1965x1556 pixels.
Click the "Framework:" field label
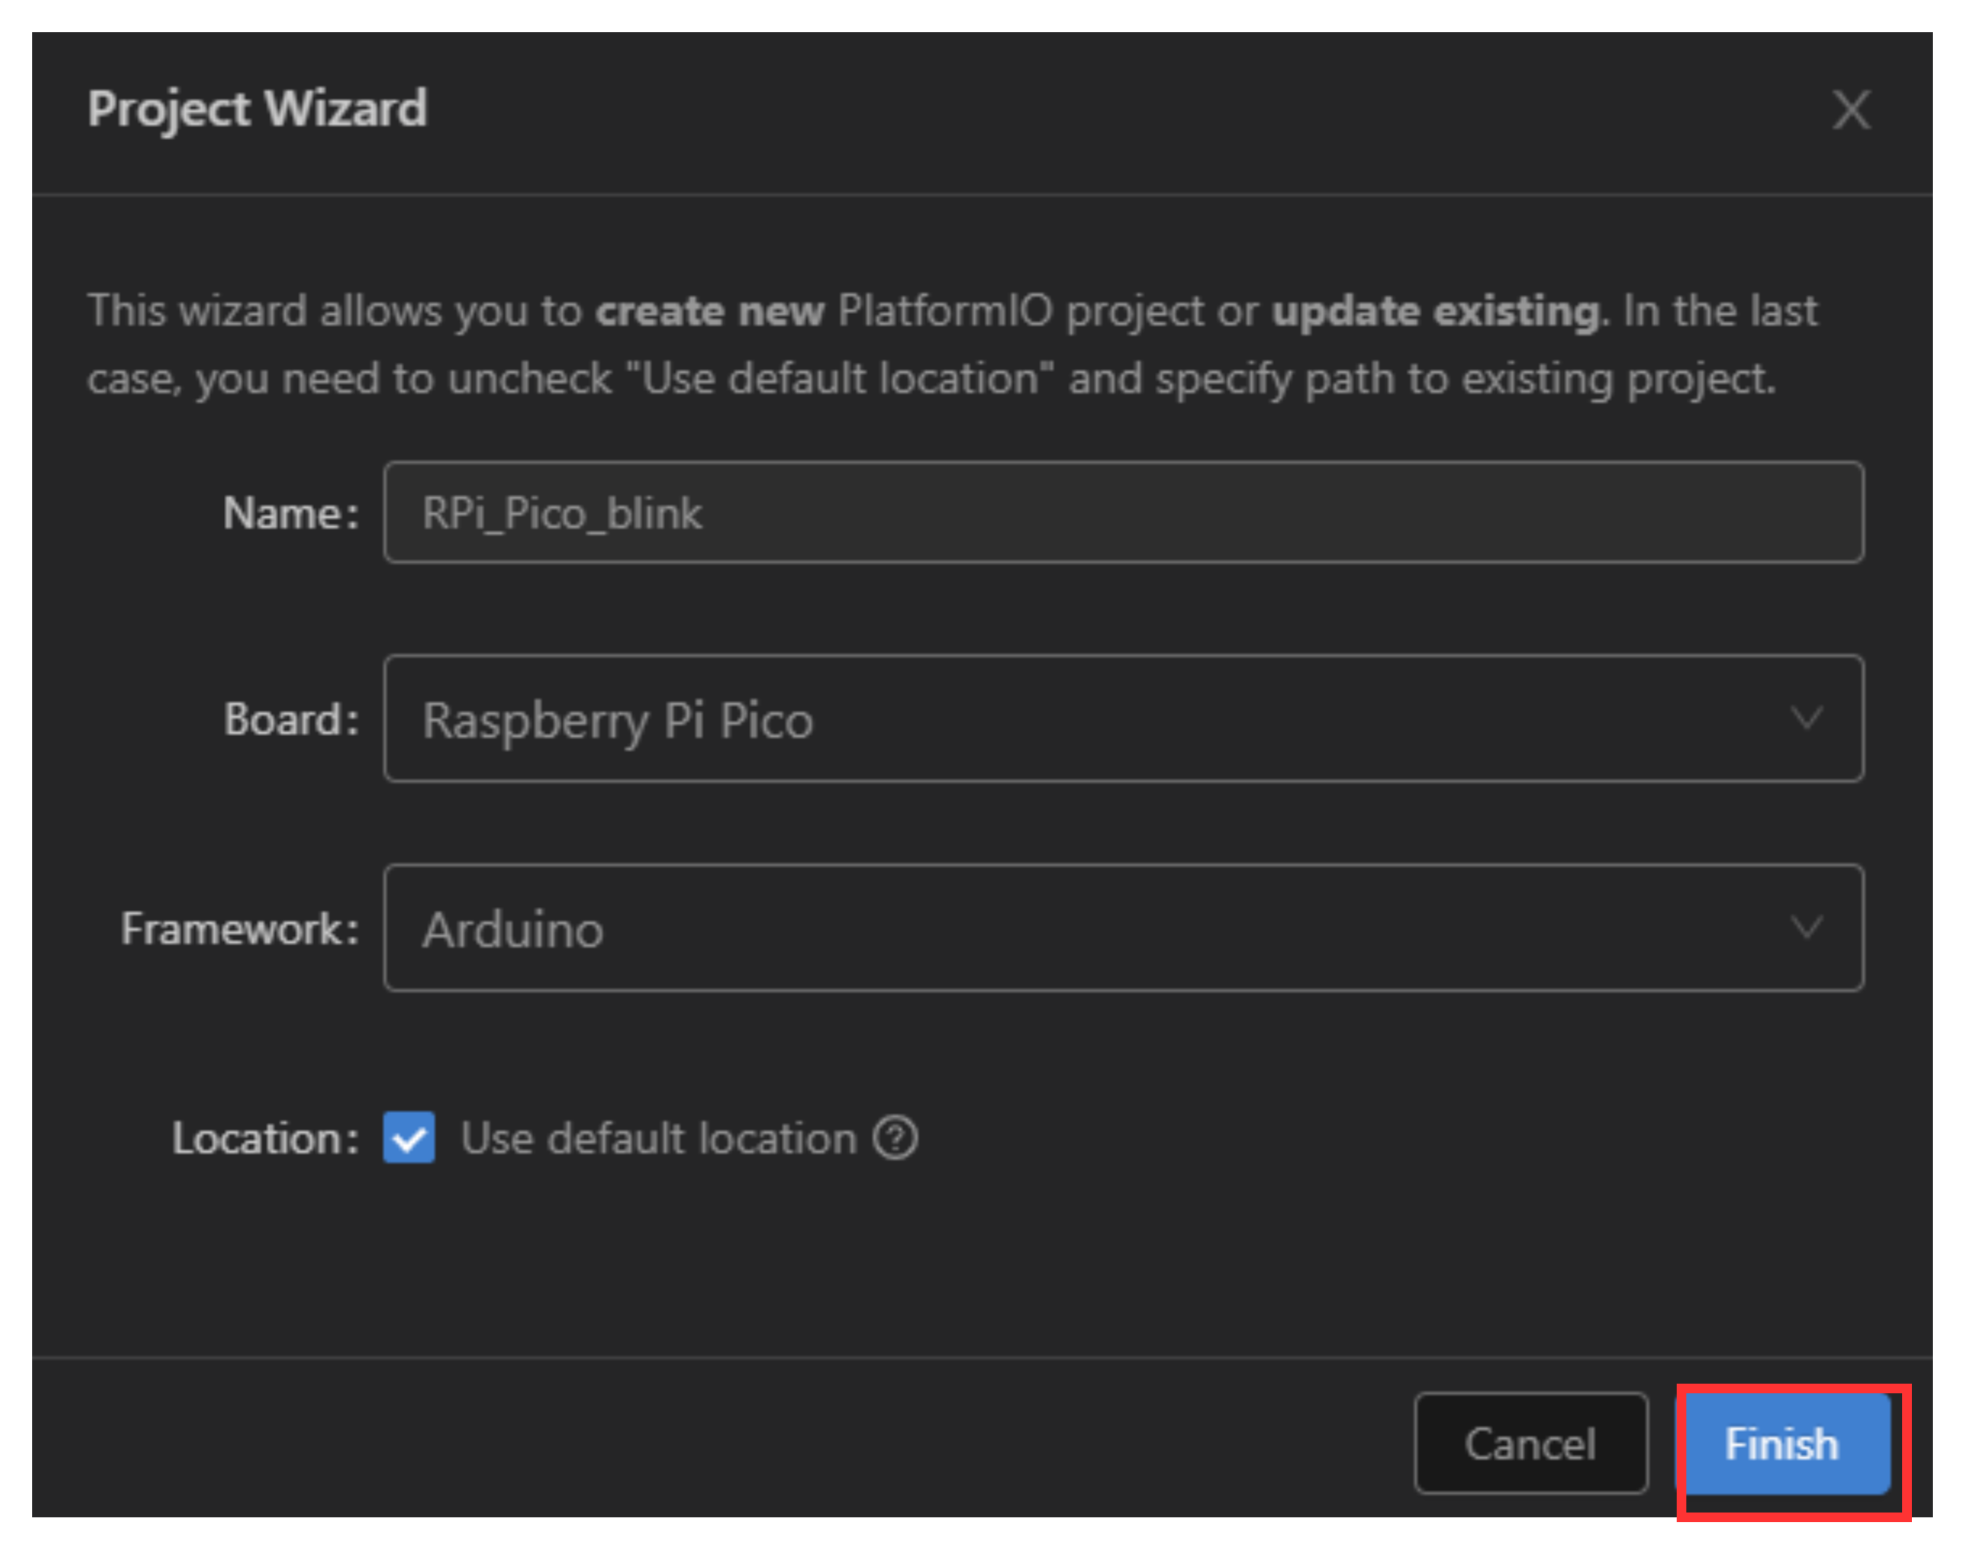(240, 929)
